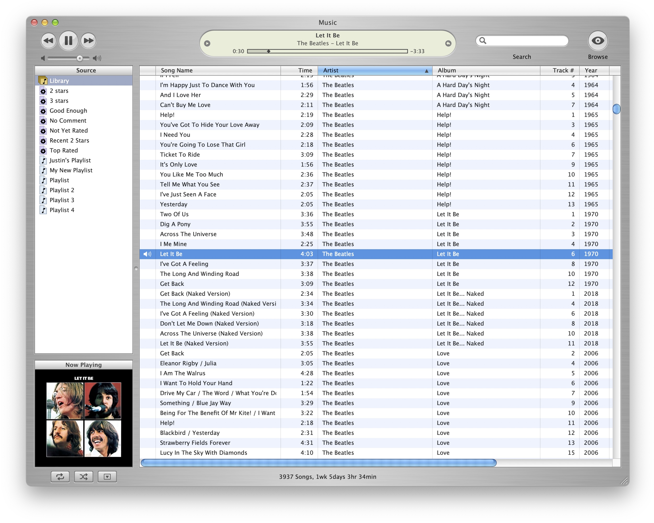Skip to the previous track
The height and width of the screenshot is (523, 654).
(x=49, y=40)
